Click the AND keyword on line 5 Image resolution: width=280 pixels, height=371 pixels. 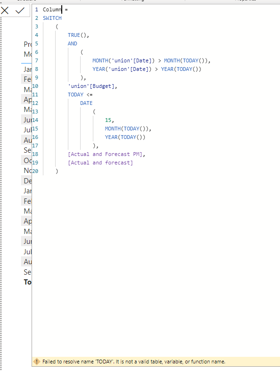click(73, 43)
